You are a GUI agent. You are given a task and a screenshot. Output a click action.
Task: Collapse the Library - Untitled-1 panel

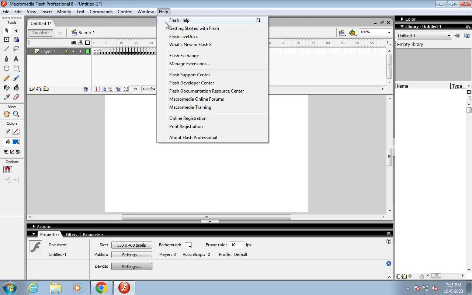[x=402, y=27]
